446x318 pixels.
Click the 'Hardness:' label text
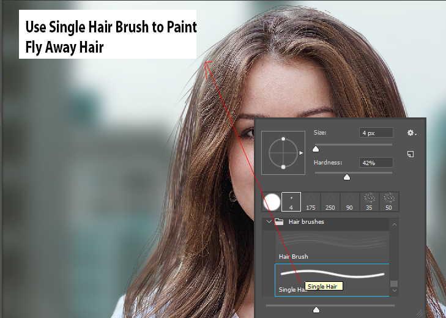(328, 163)
